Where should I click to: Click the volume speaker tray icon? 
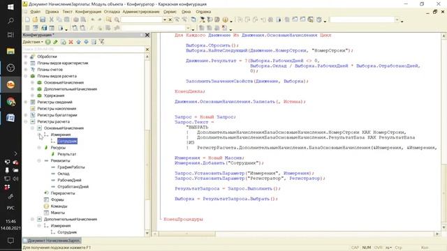tap(15, 178)
